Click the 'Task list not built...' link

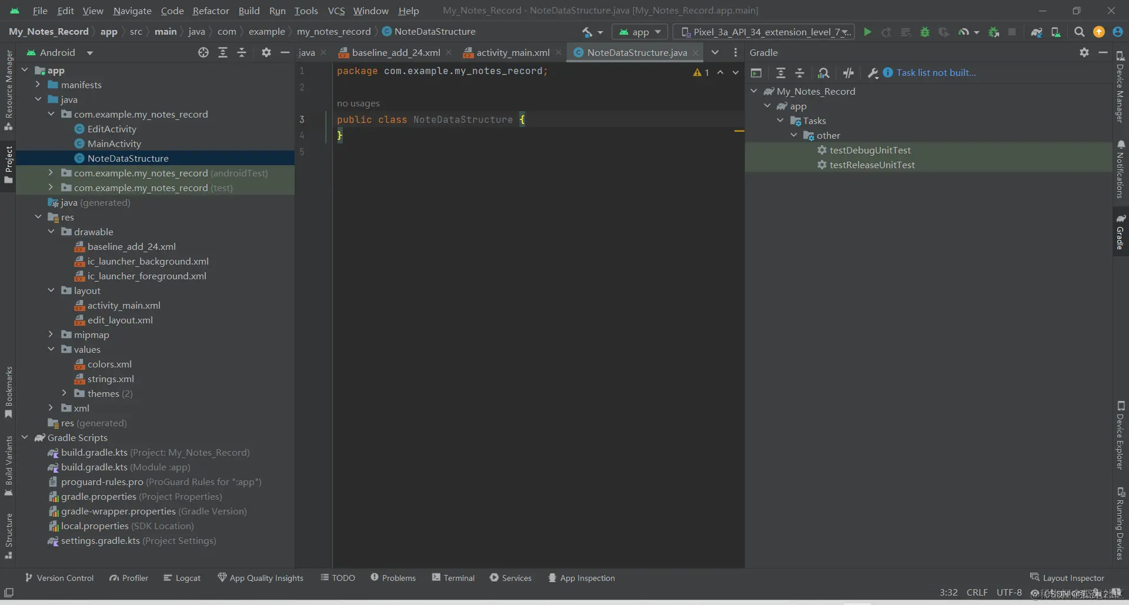tap(936, 73)
